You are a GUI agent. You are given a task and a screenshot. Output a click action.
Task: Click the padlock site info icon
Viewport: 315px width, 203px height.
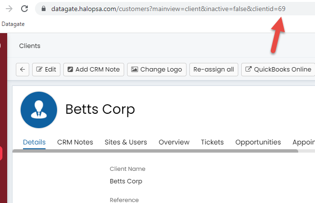pos(44,9)
